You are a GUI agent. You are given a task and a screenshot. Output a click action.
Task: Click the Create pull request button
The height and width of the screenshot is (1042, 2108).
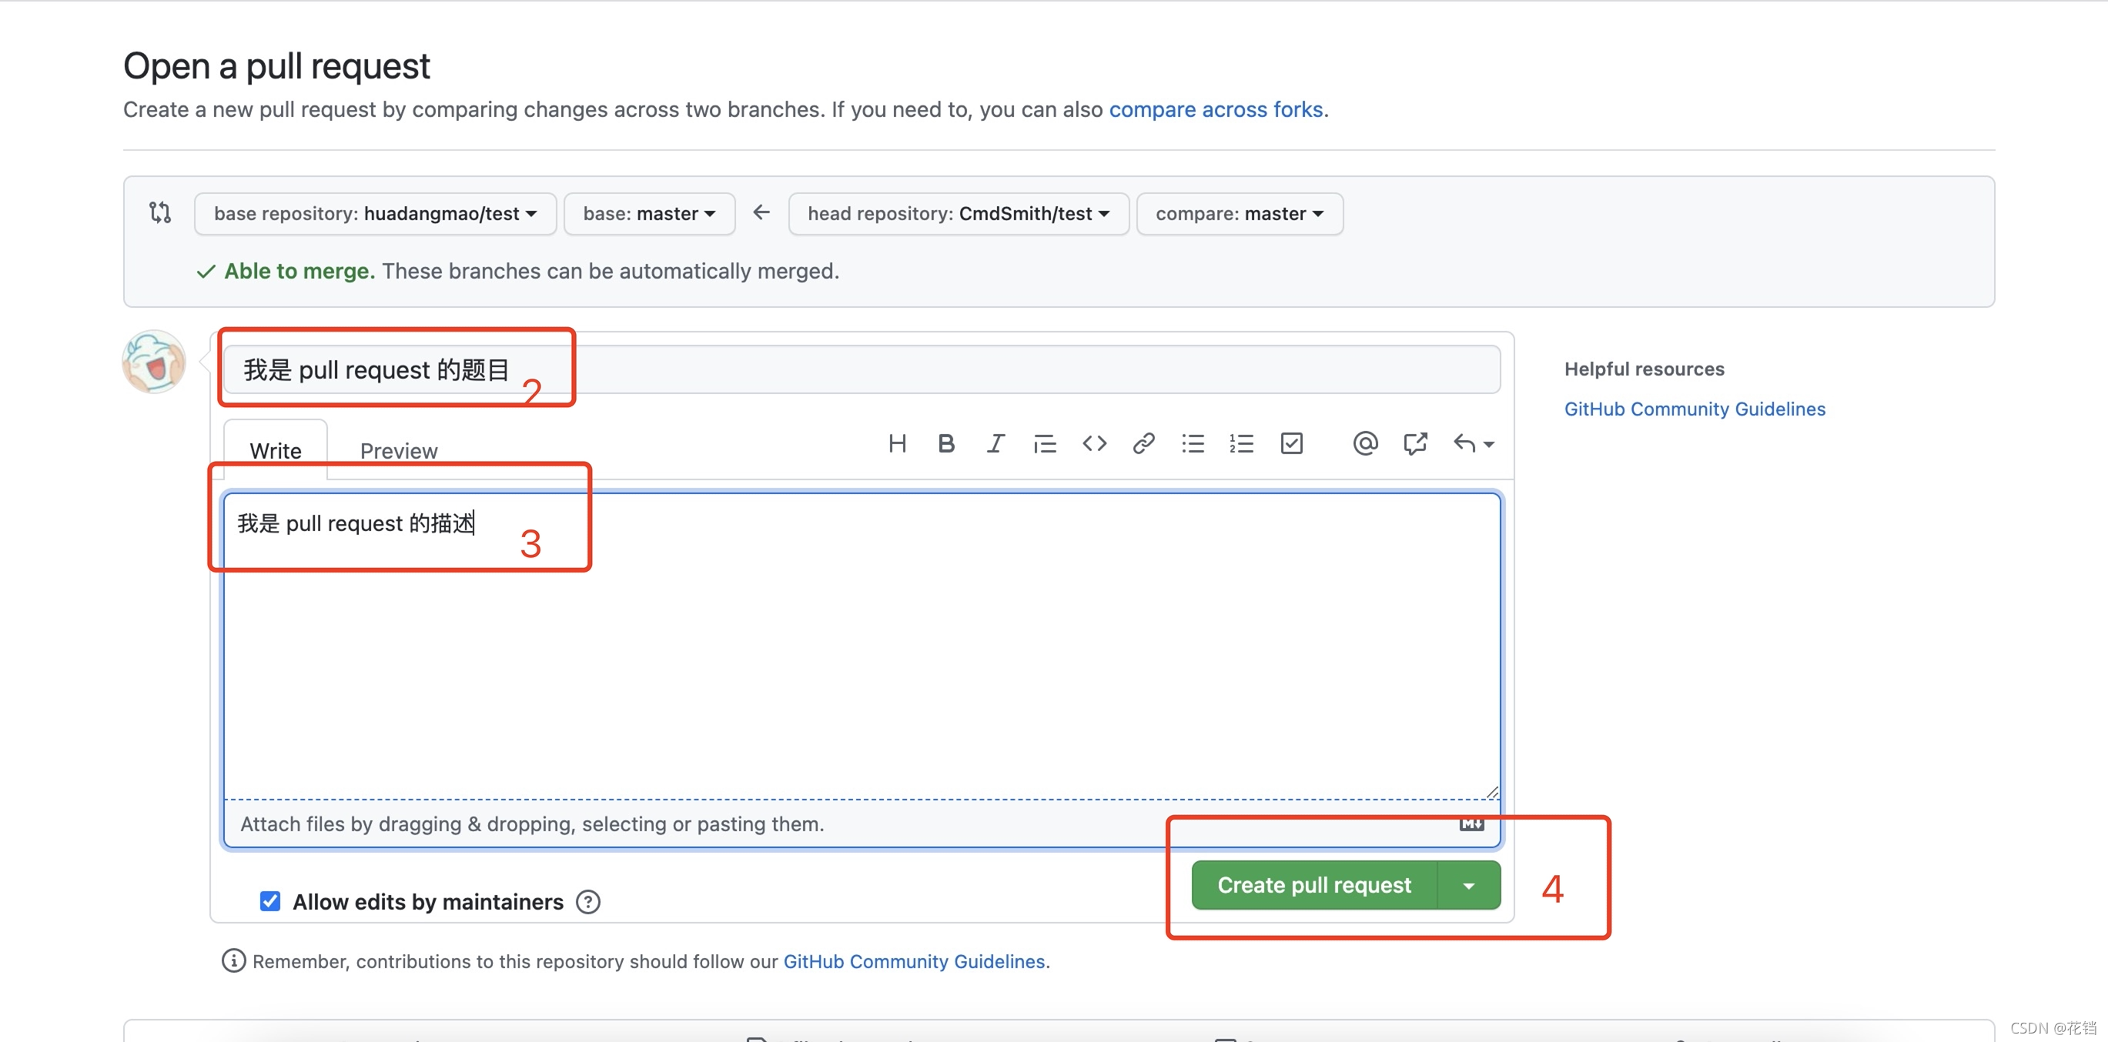[1313, 885]
